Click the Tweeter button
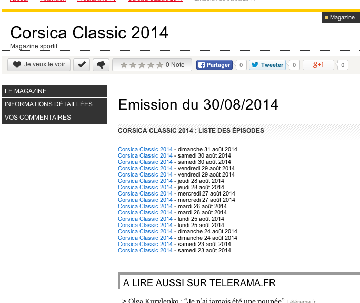Image resolution: width=360 pixels, height=303 pixels. tap(267, 65)
